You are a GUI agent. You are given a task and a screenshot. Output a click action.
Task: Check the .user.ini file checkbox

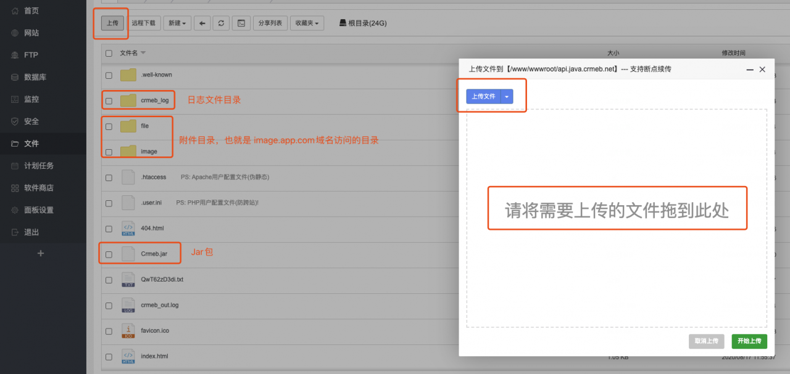[x=109, y=203]
